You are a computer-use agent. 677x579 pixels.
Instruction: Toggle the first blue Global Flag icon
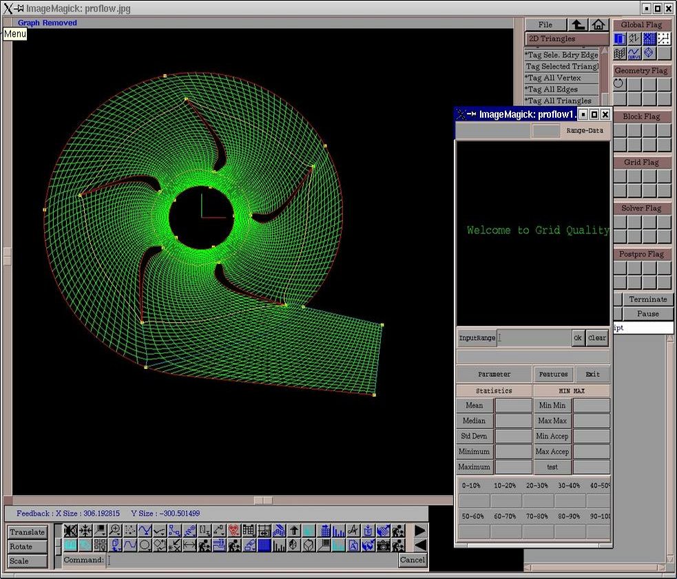click(x=619, y=39)
